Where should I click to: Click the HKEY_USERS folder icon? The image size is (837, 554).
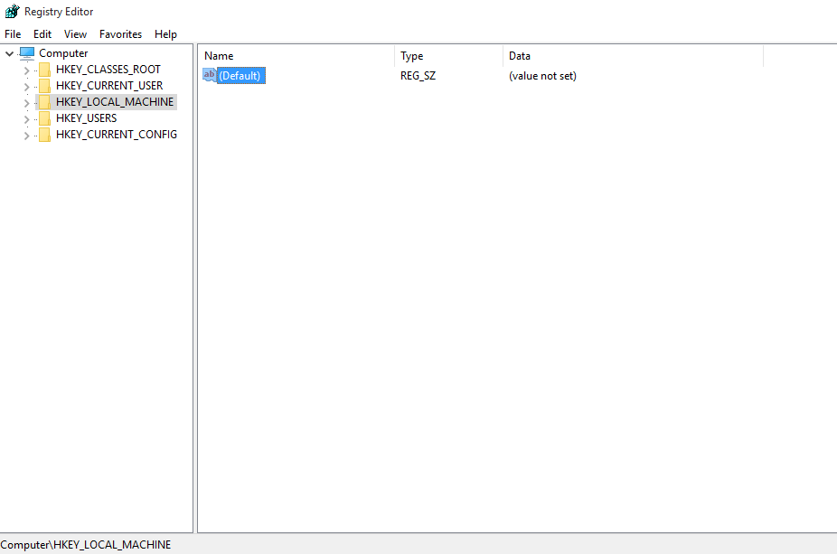click(44, 117)
